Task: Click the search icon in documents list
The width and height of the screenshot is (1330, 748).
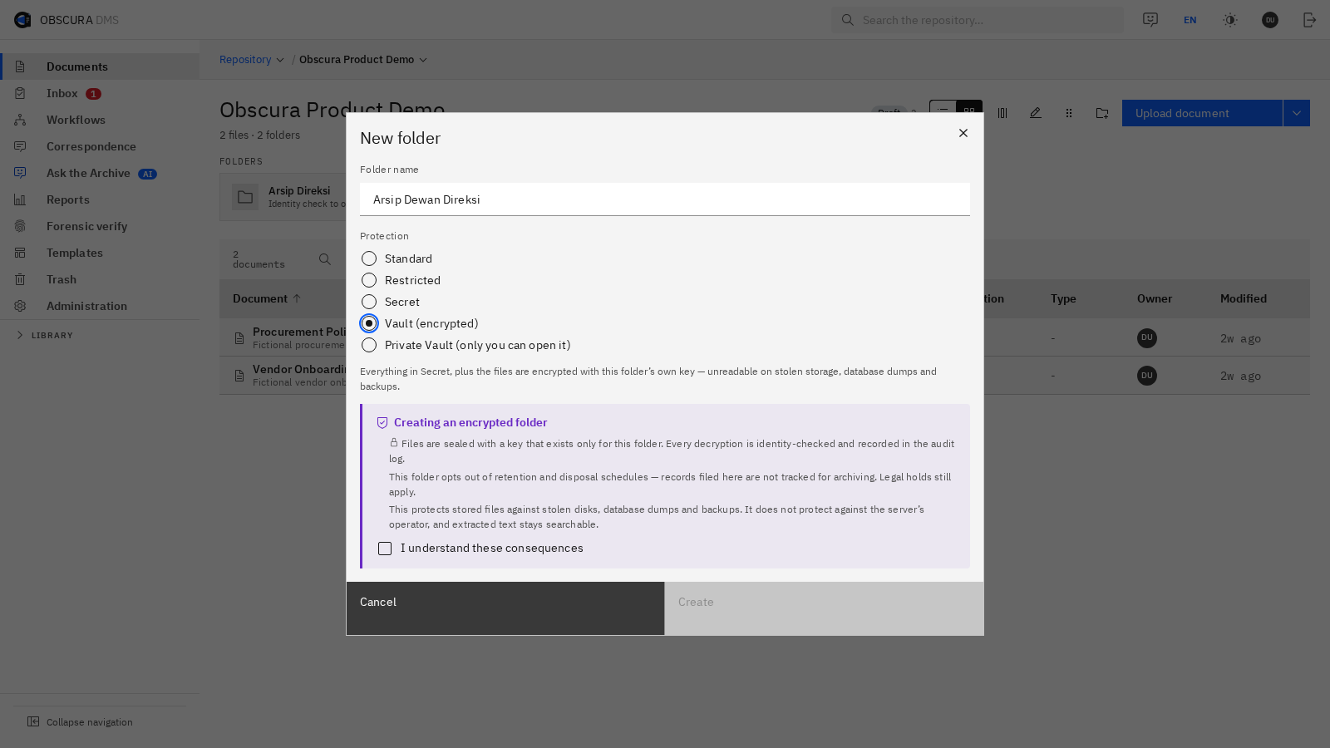Action: tap(325, 259)
